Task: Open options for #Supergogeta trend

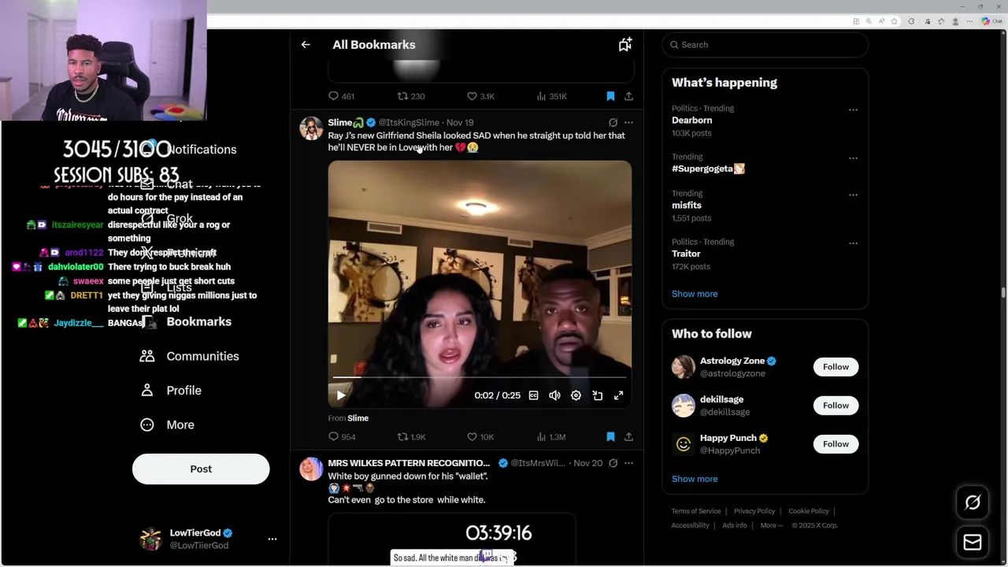Action: tap(853, 158)
